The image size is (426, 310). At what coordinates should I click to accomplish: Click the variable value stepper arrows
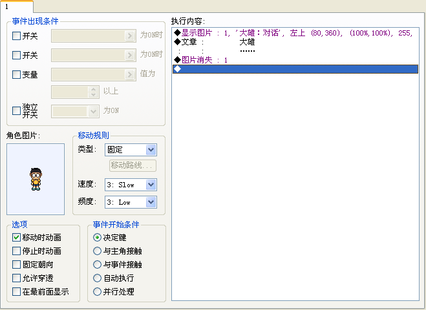tap(94, 92)
